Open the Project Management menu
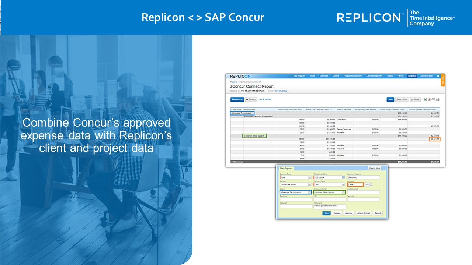The image size is (472, 265). coord(353,76)
